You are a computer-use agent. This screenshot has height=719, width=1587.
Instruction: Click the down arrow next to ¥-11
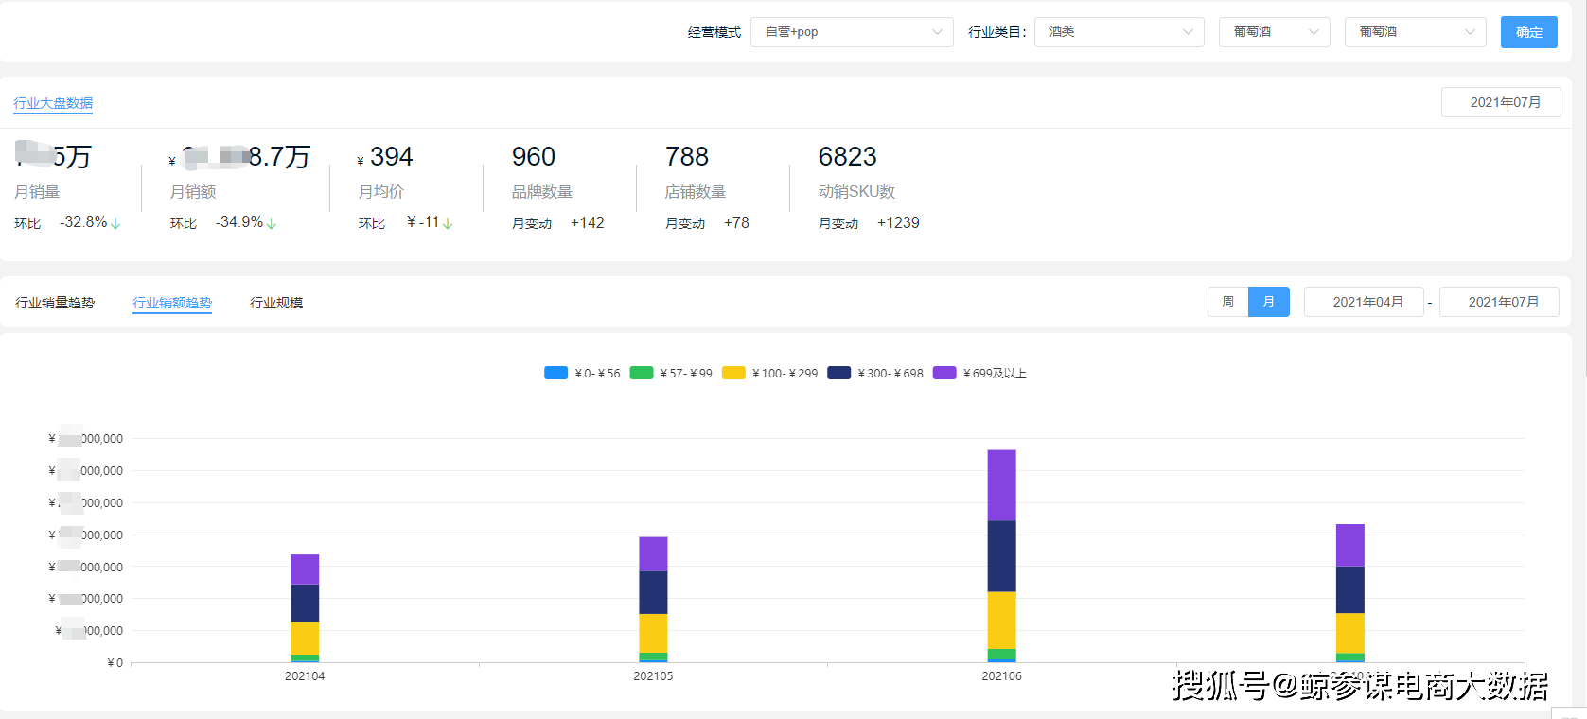(448, 224)
